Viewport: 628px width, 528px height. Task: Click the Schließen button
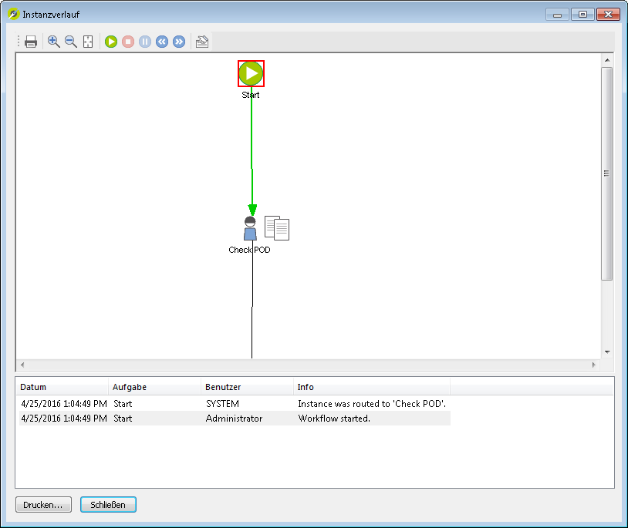click(x=108, y=504)
